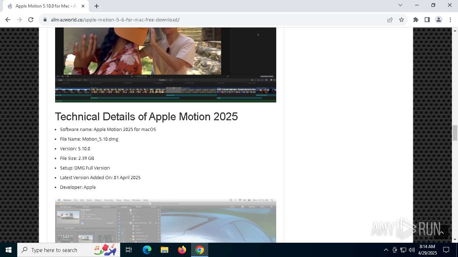Click scrollbar down arrow
The height and width of the screenshot is (257, 458).
coord(455,240)
